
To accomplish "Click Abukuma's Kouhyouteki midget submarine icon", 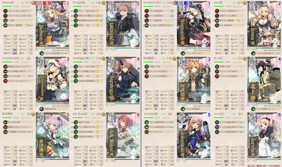I will (147, 67).
